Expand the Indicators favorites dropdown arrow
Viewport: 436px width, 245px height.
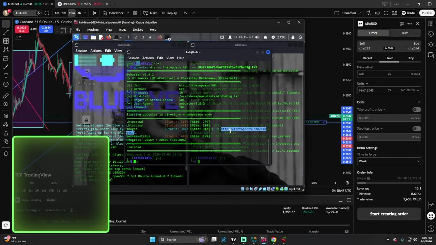pyautogui.click(x=128, y=13)
